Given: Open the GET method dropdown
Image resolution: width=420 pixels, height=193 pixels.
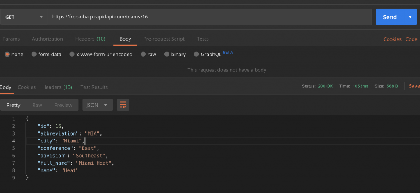Looking at the screenshot, I should [24, 17].
